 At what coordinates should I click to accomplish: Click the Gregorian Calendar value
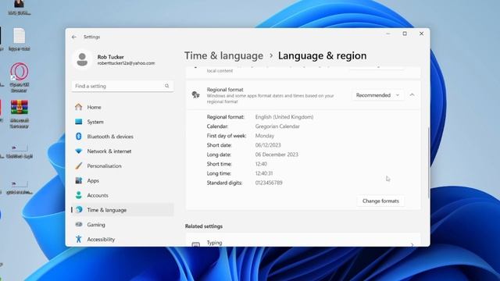tap(277, 126)
